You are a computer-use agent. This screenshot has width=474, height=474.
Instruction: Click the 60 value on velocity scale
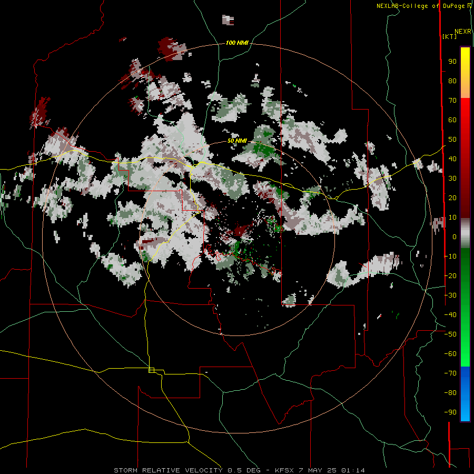tap(452, 120)
